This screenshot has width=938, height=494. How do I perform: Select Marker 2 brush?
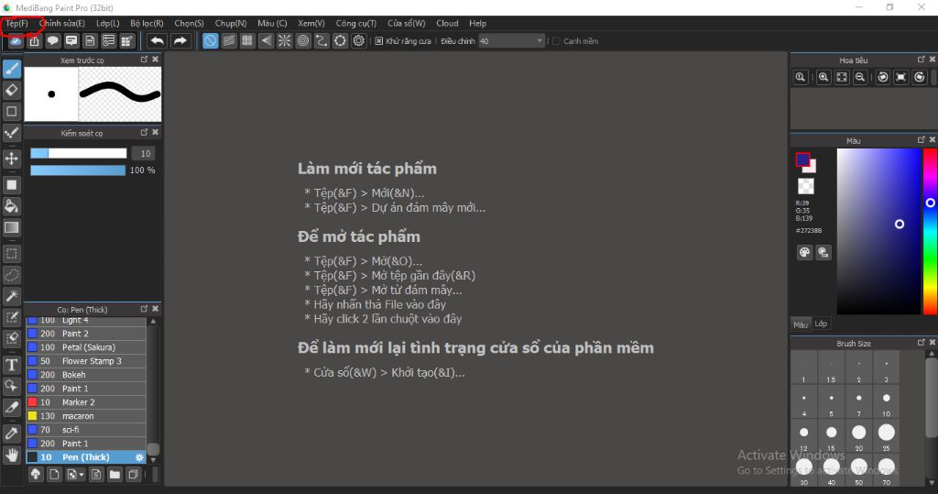coord(86,402)
